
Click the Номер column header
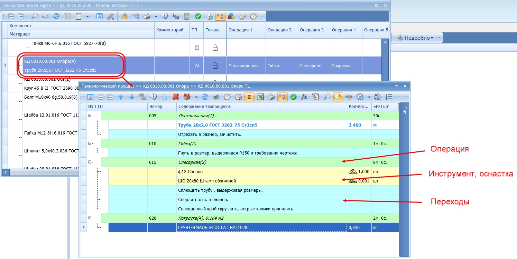point(162,107)
